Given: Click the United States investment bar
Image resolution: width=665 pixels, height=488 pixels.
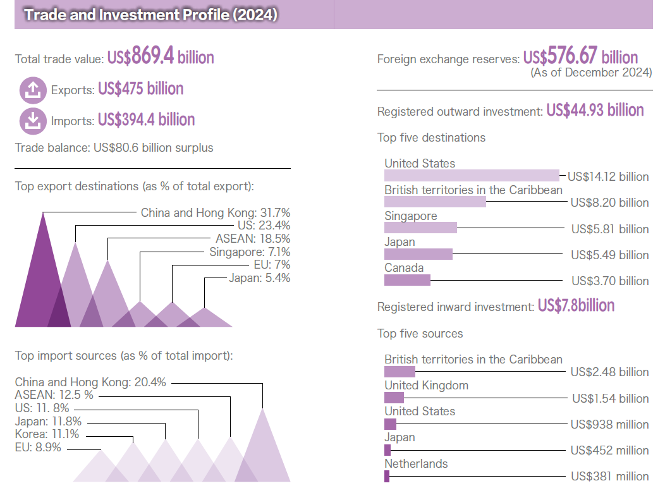Looking at the screenshot, I should [471, 175].
